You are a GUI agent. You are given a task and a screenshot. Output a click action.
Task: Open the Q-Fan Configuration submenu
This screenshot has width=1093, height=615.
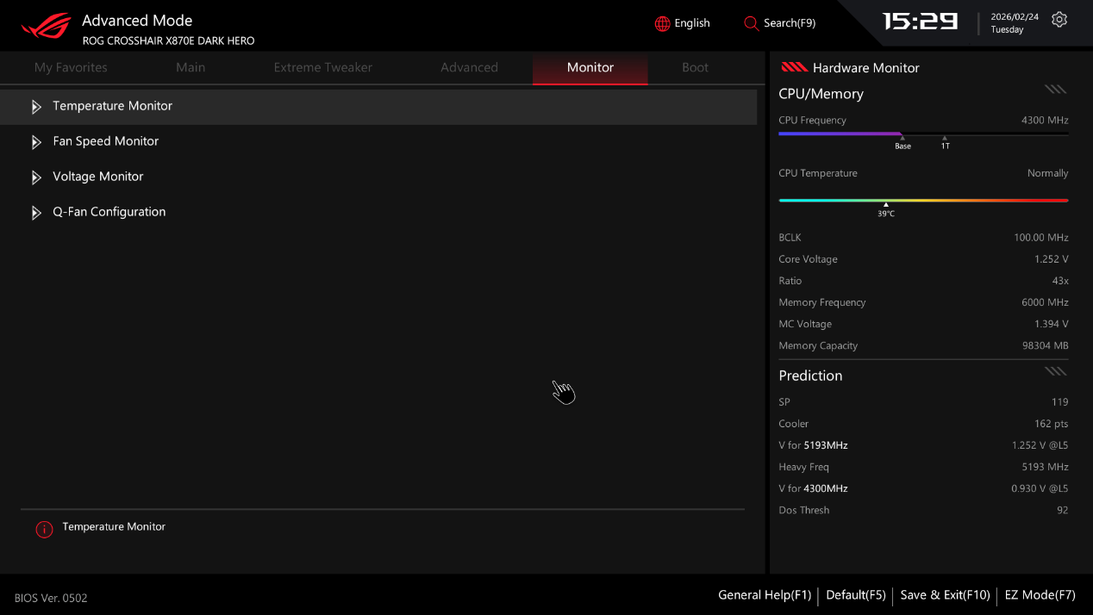tap(109, 212)
